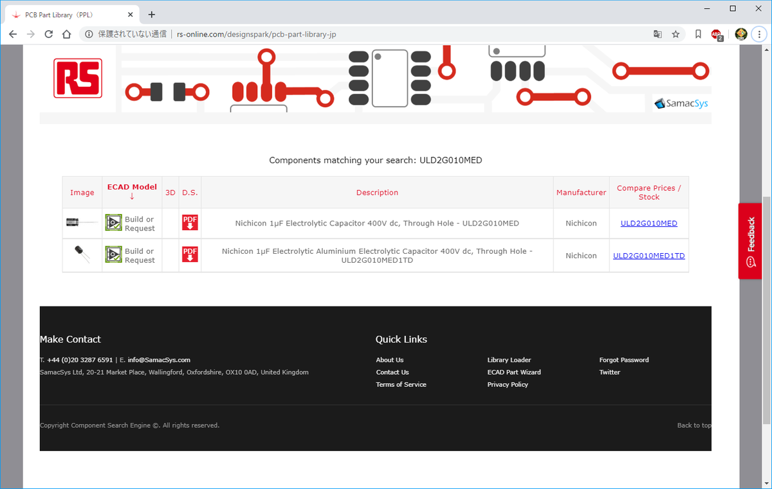Open the ABP adblock extension
This screenshot has width=772, height=489.
tap(717, 35)
